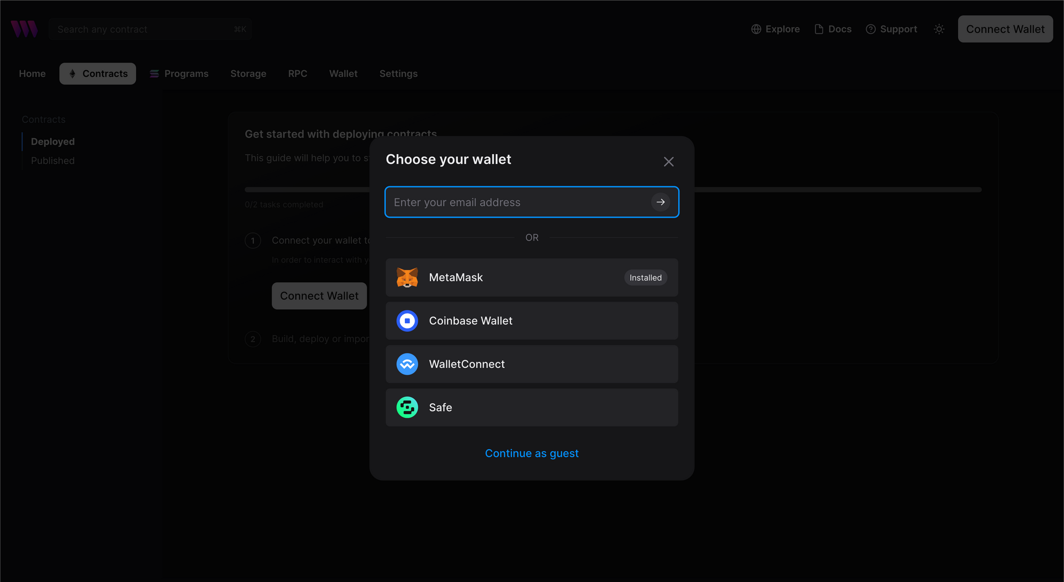Click the workspace logo top left

(24, 29)
